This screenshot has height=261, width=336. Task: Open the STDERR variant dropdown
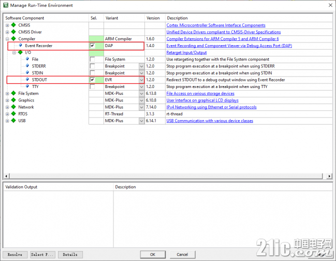(x=141, y=66)
